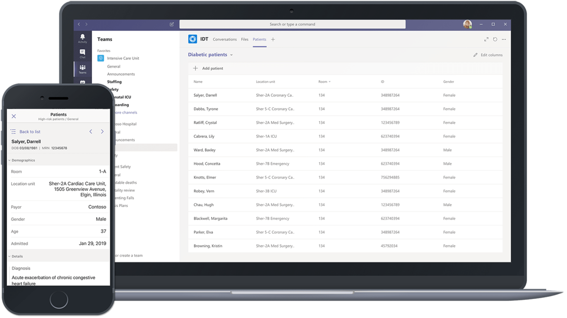Collapse the Demographics section on phone
Viewport: 567px width, 318px height.
(10, 160)
